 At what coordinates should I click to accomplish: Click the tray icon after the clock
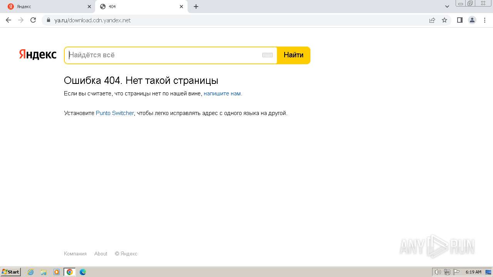488,272
